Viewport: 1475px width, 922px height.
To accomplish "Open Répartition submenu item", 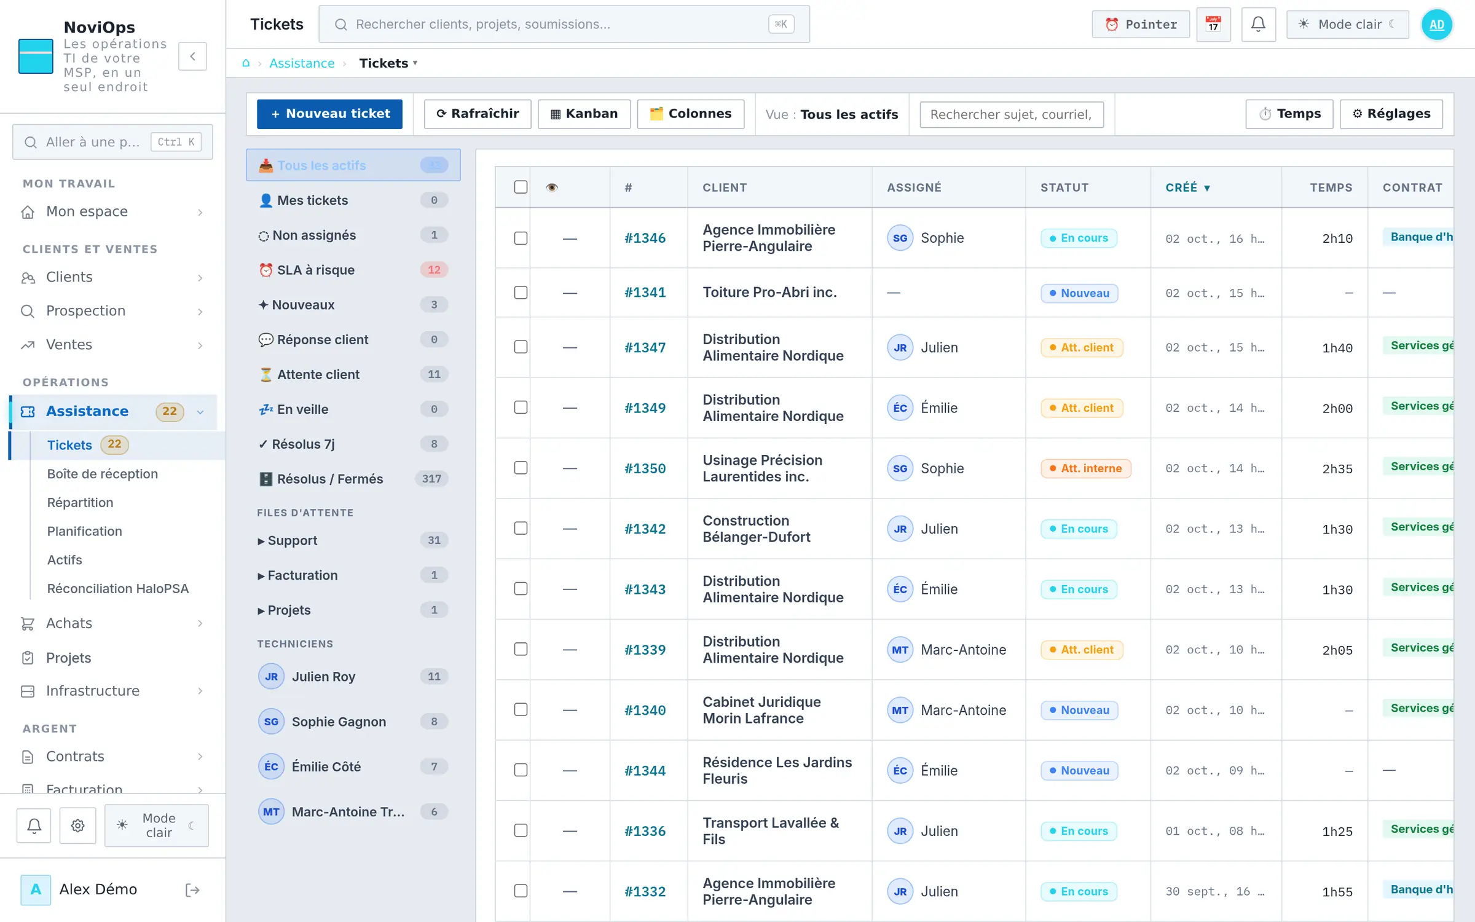I will tap(80, 503).
